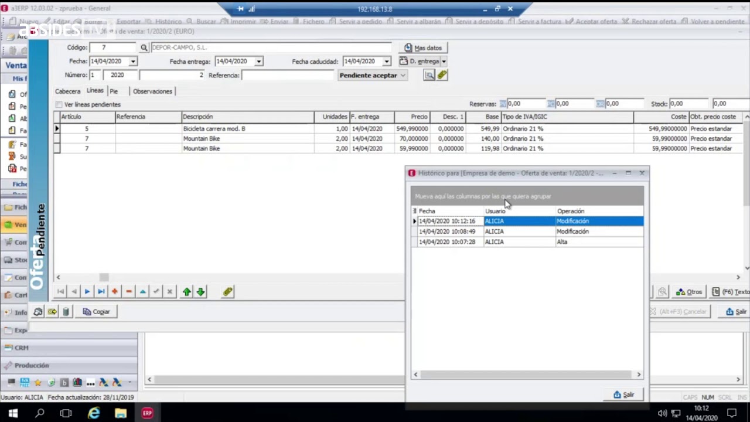Move line up with green arrow
Viewport: 750px width, 422px height.
(187, 292)
